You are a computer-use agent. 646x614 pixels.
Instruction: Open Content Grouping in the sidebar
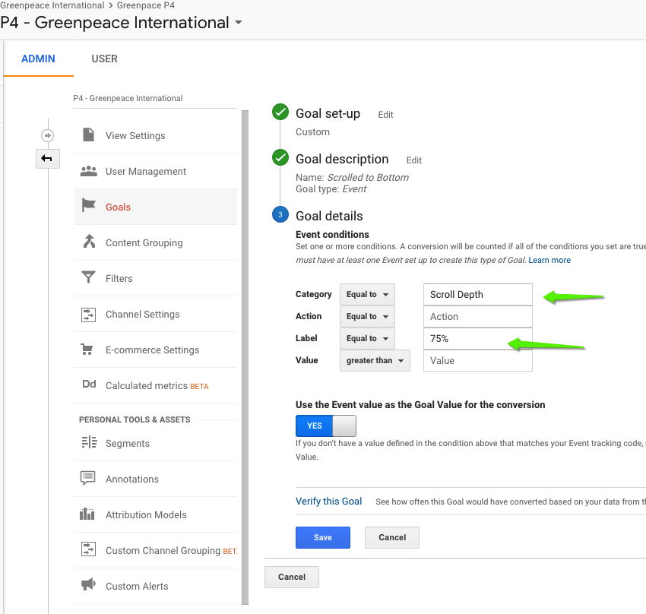click(x=156, y=242)
